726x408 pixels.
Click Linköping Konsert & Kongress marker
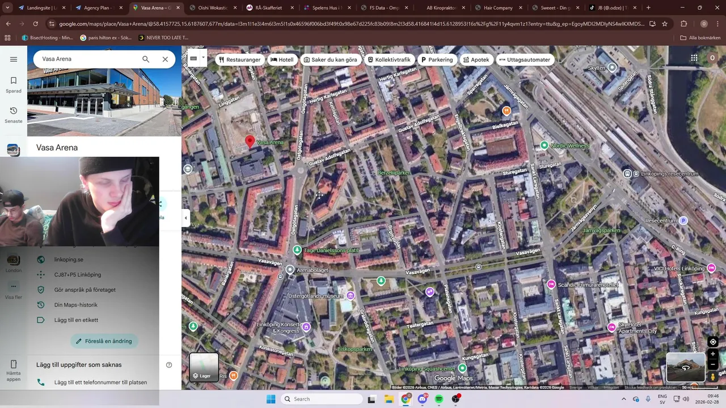coord(306,327)
